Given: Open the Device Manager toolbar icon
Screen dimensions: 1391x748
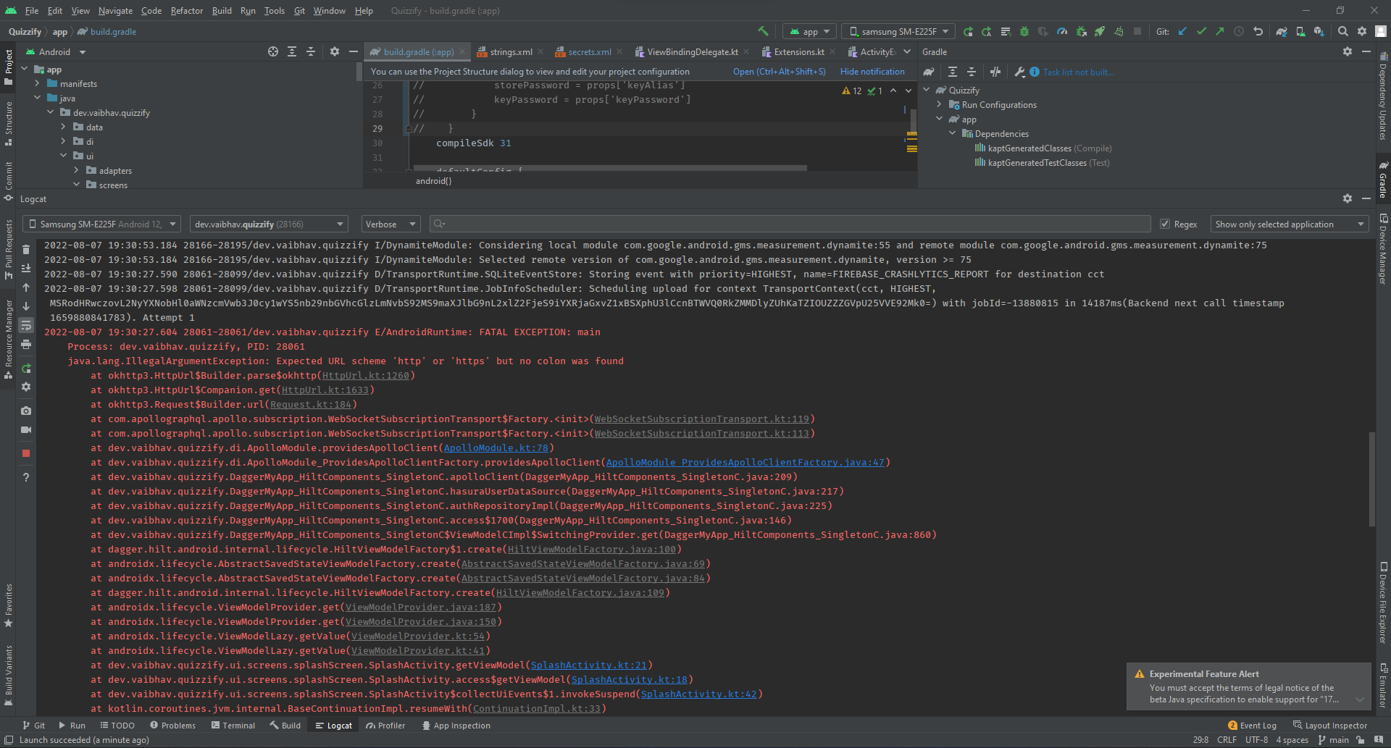Looking at the screenshot, I should point(1300,31).
